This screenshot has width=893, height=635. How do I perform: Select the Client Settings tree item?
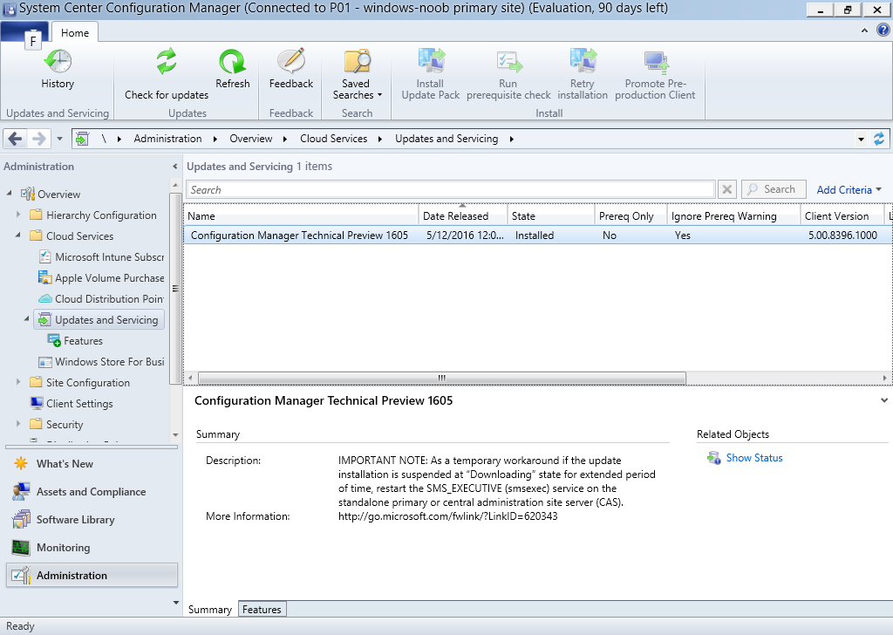click(x=72, y=403)
